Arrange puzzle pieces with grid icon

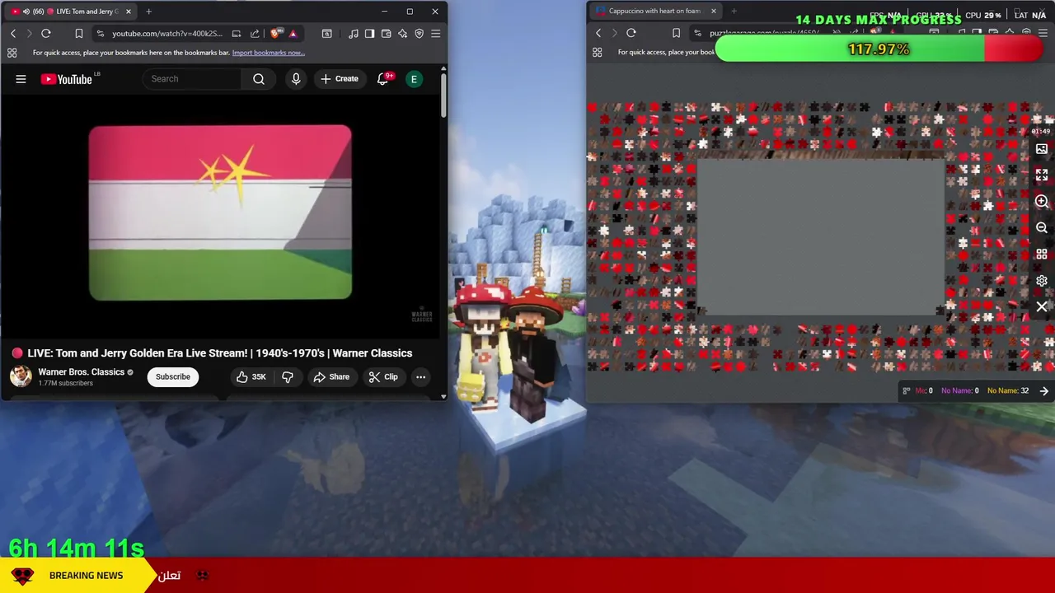[1042, 254]
